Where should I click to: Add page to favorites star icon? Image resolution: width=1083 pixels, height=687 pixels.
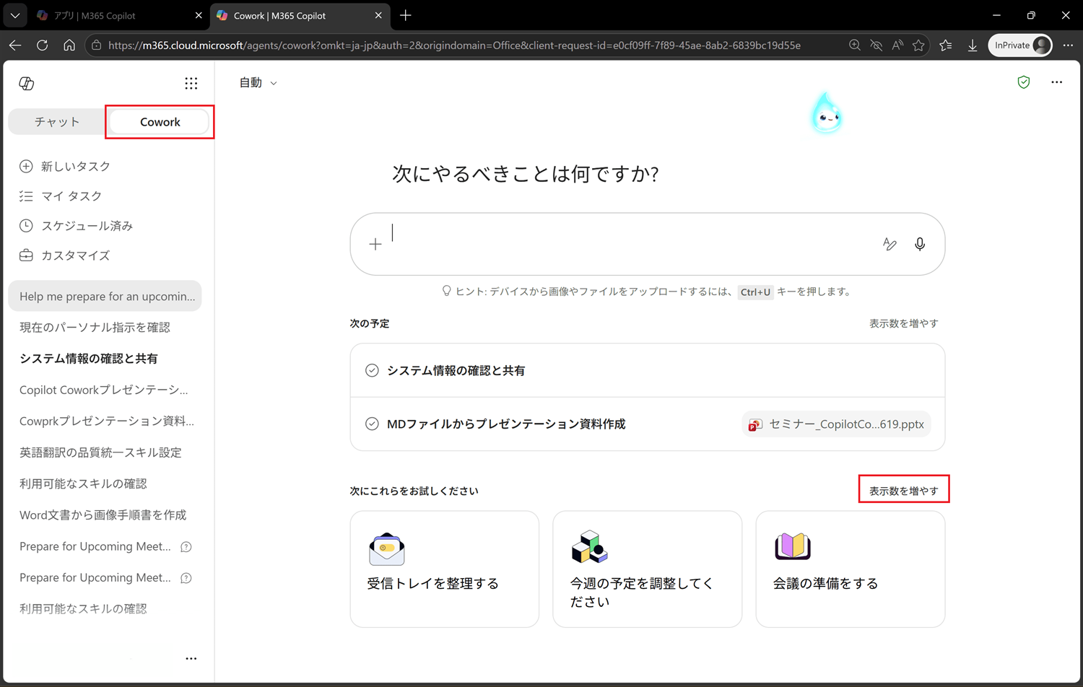(918, 45)
